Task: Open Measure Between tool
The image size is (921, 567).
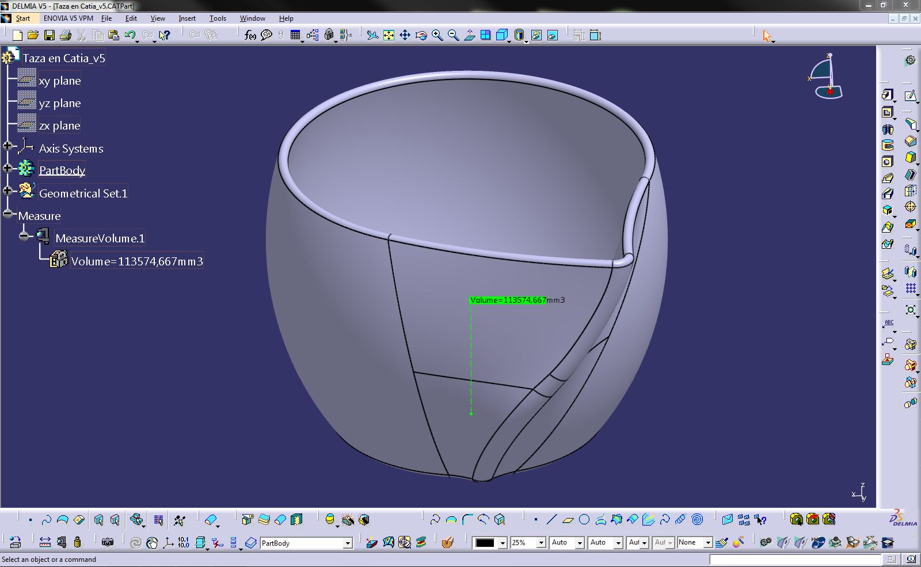Action: 45,542
